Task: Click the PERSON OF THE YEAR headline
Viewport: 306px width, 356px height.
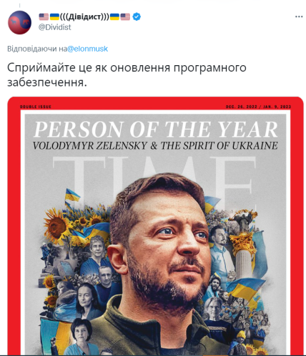Action: pyautogui.click(x=156, y=130)
